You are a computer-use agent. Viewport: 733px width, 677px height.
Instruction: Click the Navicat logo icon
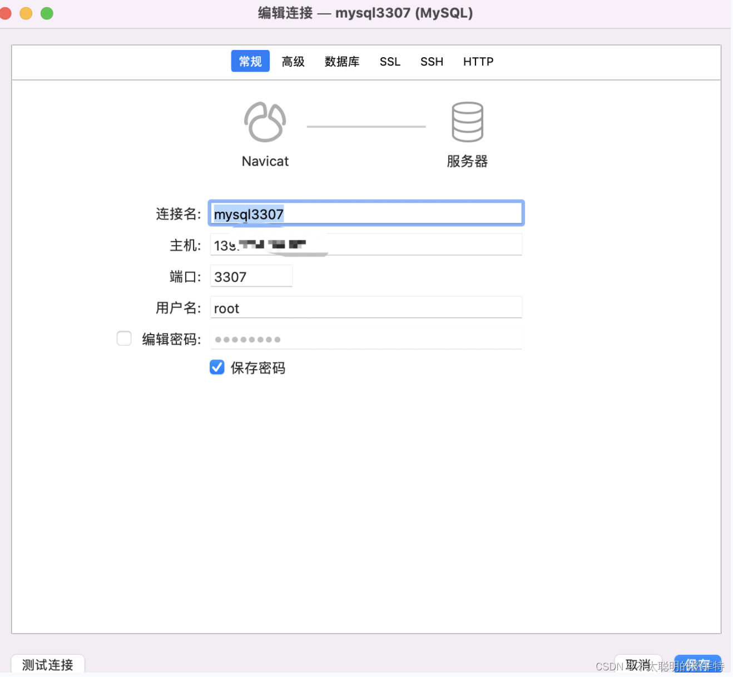265,122
